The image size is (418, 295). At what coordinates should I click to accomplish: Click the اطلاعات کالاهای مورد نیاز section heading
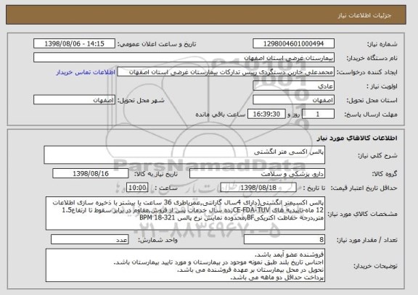(x=357, y=138)
